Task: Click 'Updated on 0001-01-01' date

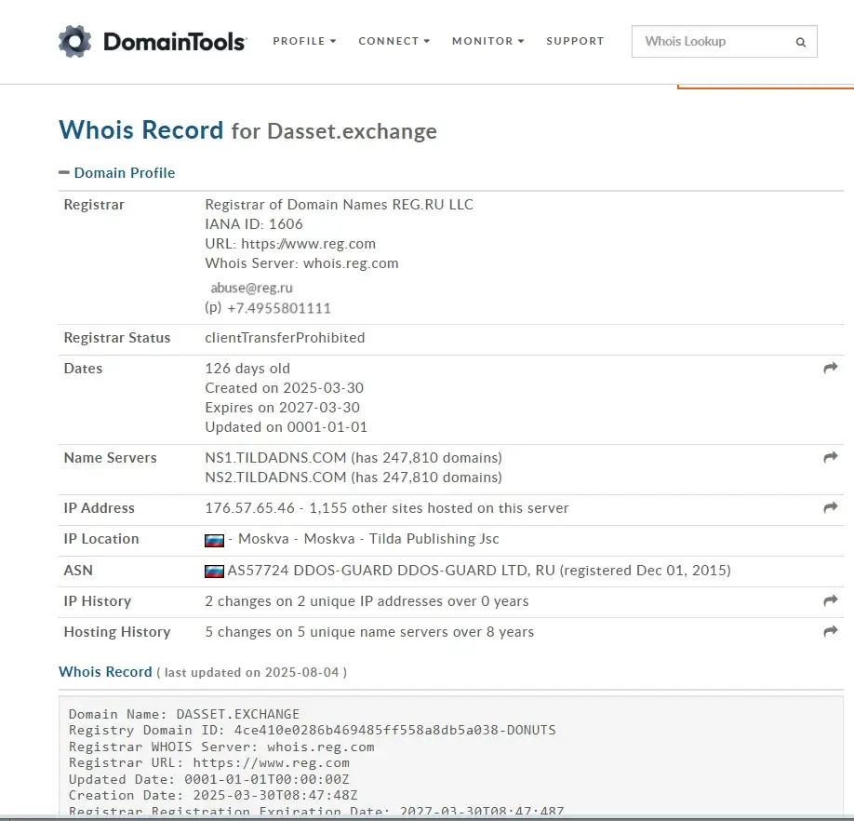Action: click(x=286, y=427)
